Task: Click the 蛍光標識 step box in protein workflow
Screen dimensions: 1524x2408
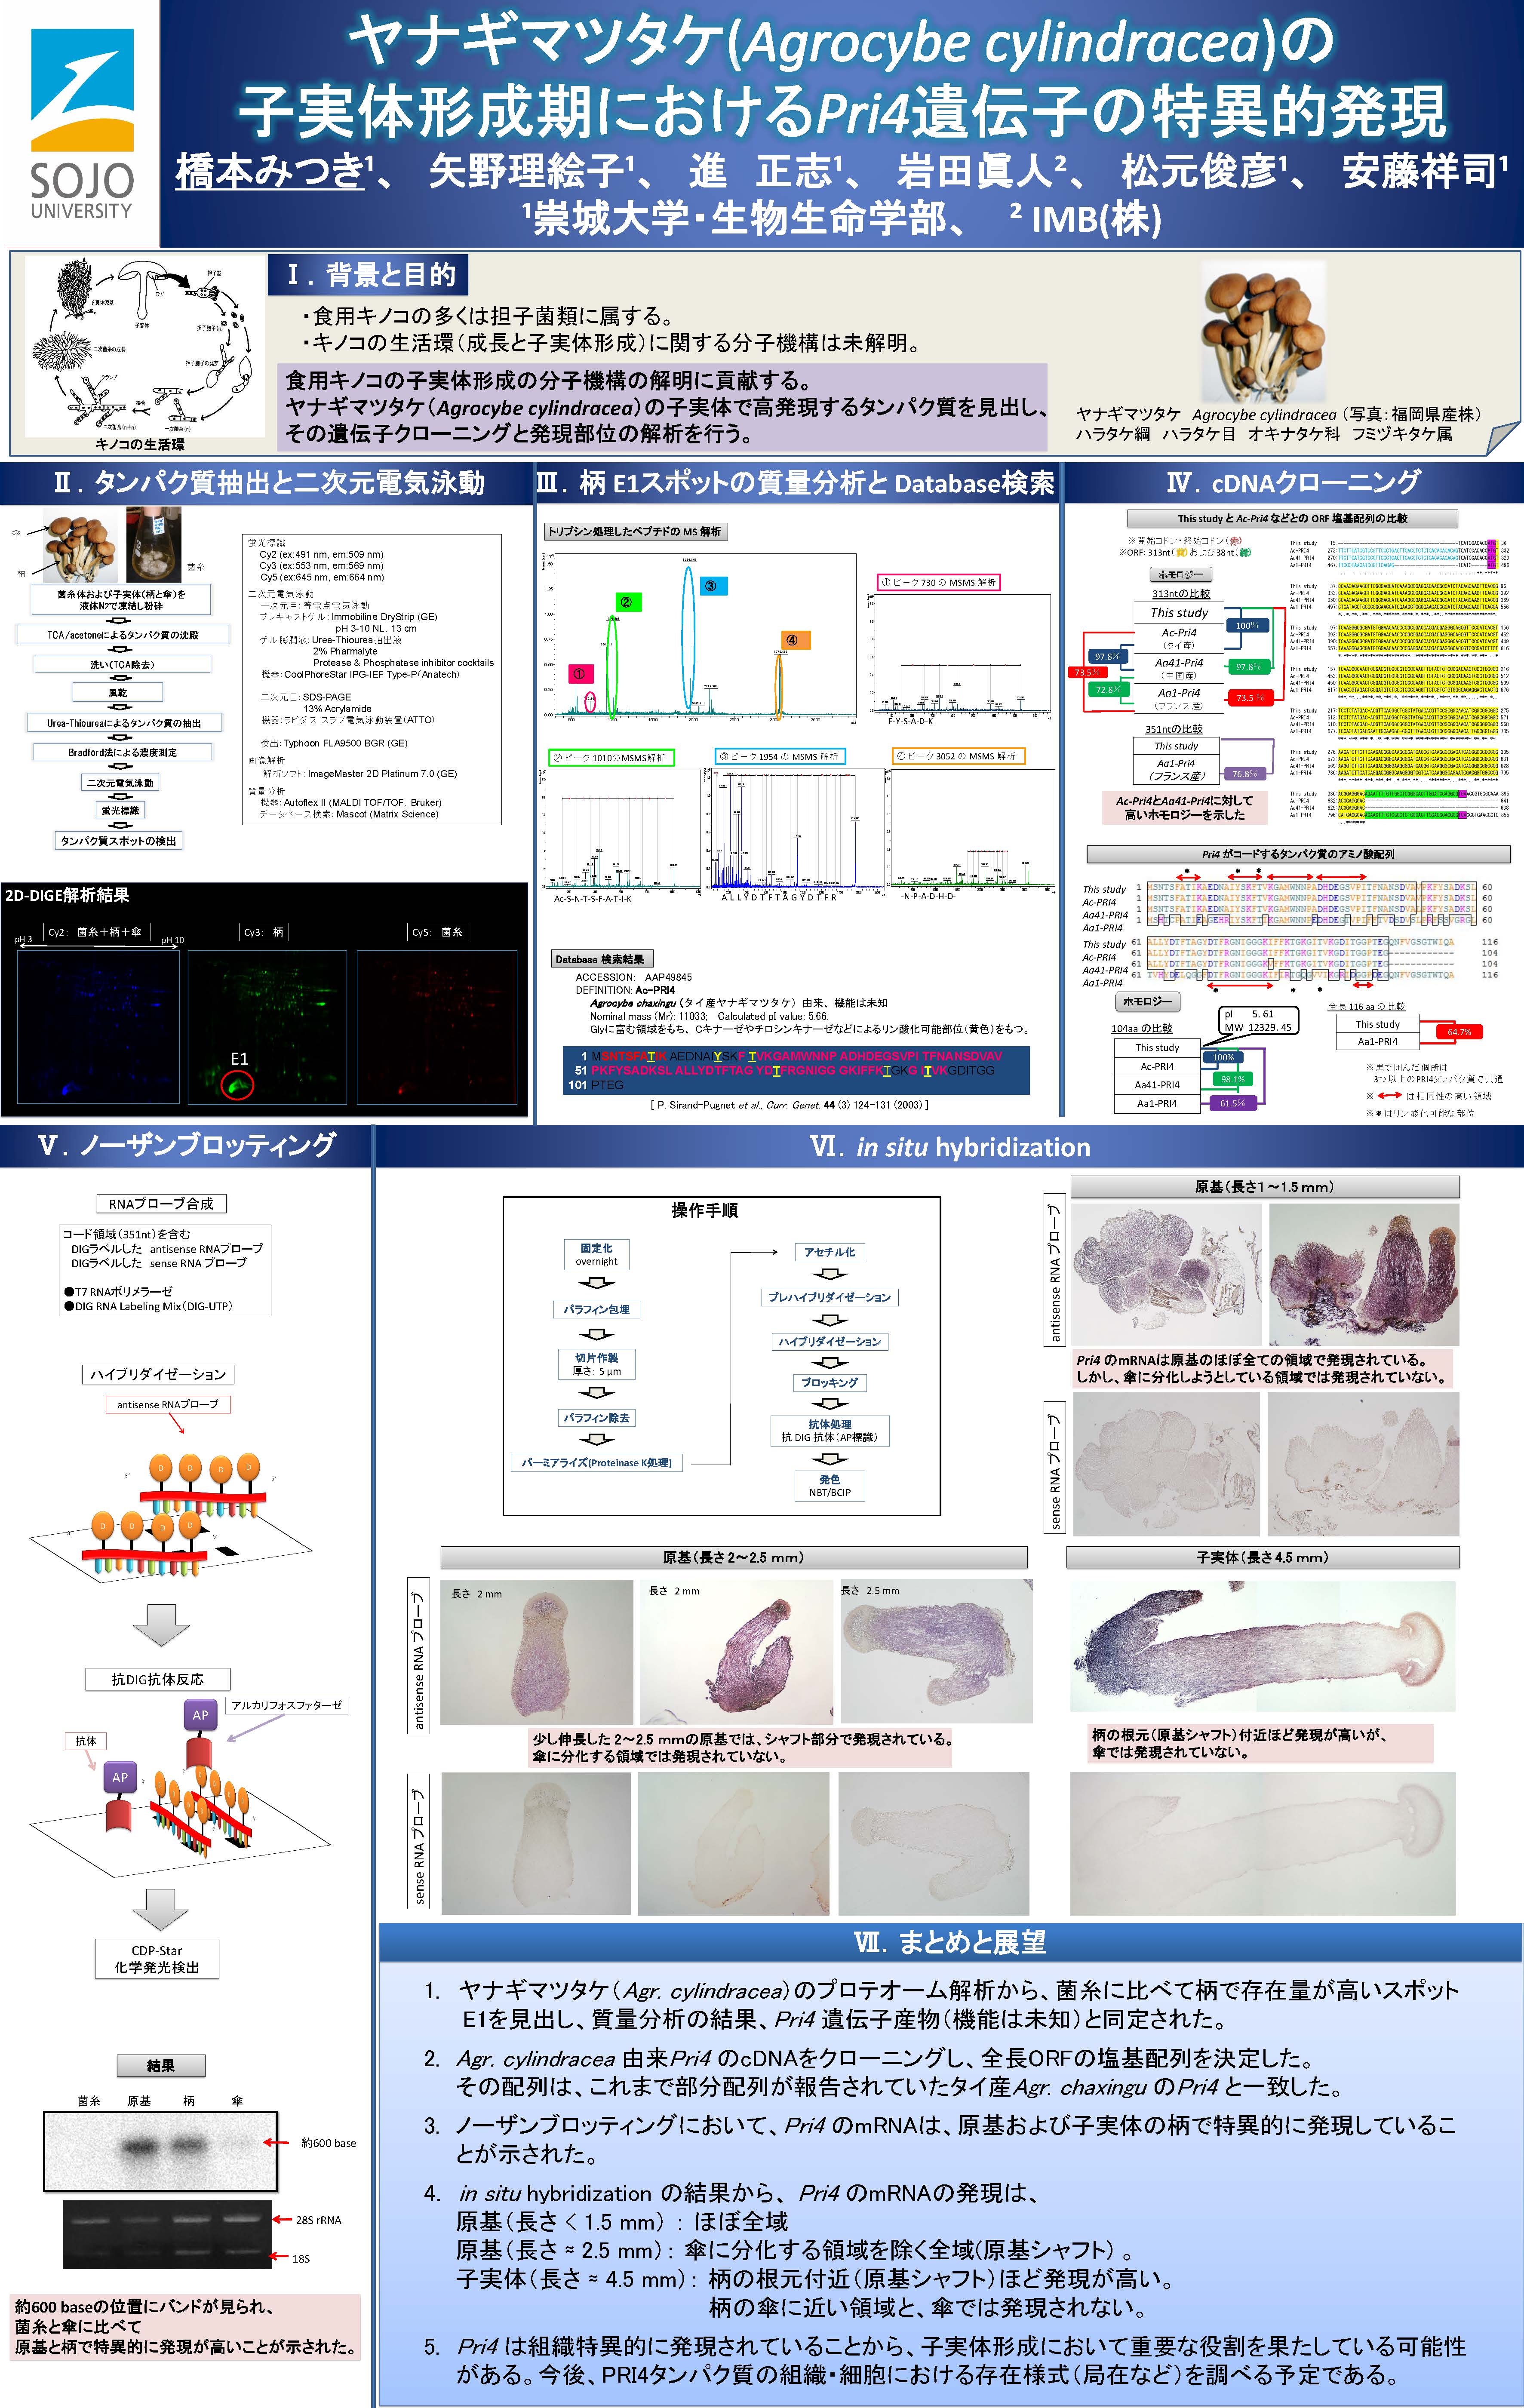Action: 120,810
